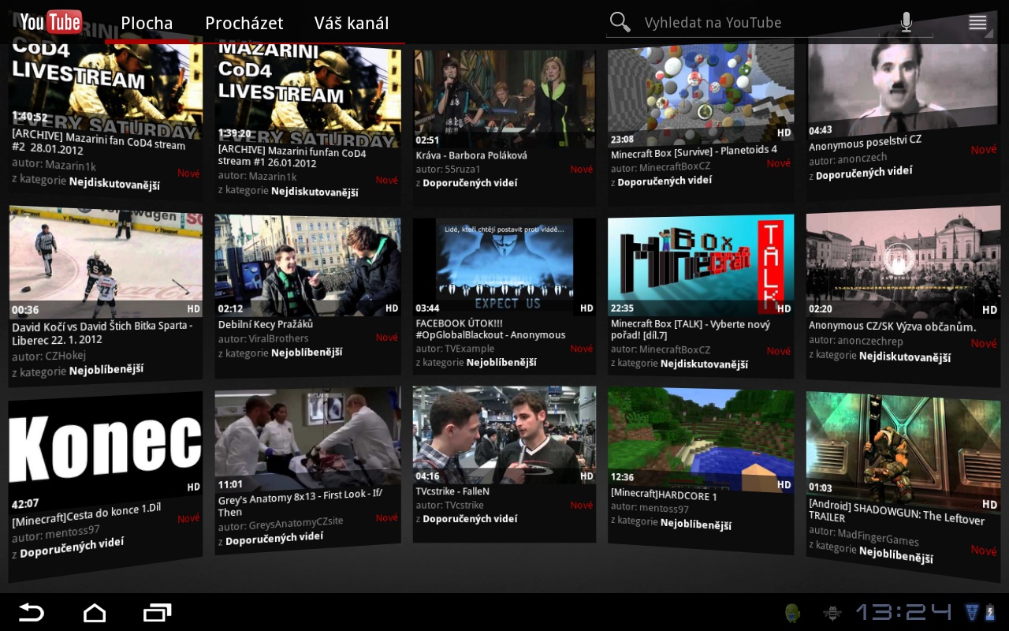The image size is (1009, 631).
Task: Open Minecraft Box [Survive] Planetoids 4 thumbnail
Action: (701, 95)
